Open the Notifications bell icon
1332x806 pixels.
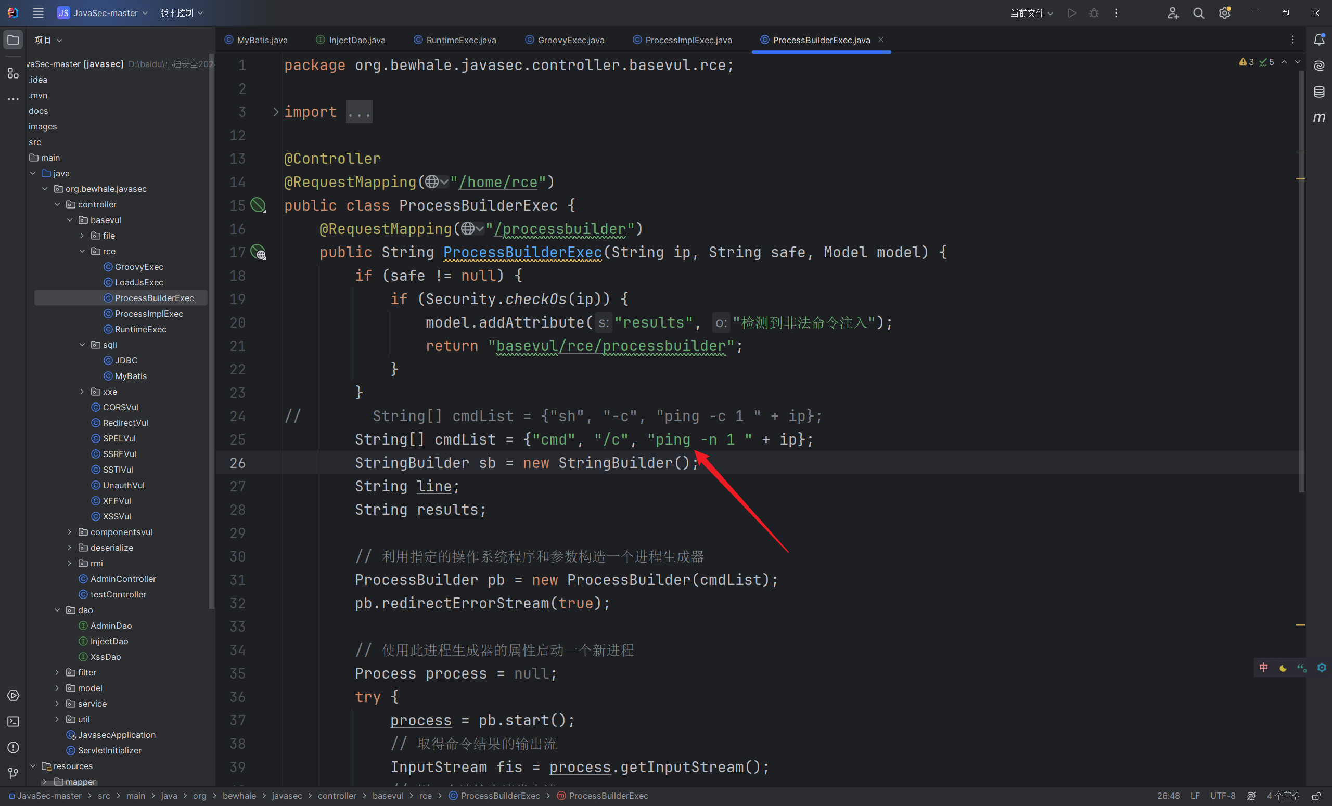click(x=1318, y=40)
